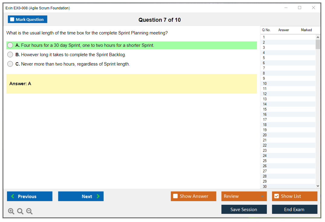Choose radio button for option B

coord(10,55)
